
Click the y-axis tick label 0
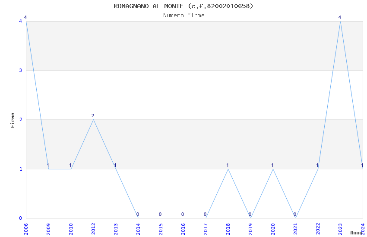(21, 218)
